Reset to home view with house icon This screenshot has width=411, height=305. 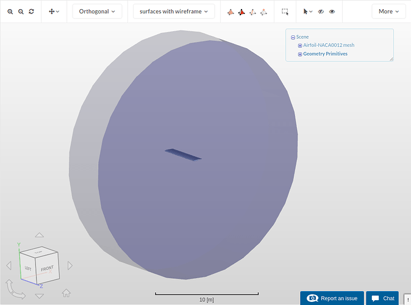click(x=66, y=293)
